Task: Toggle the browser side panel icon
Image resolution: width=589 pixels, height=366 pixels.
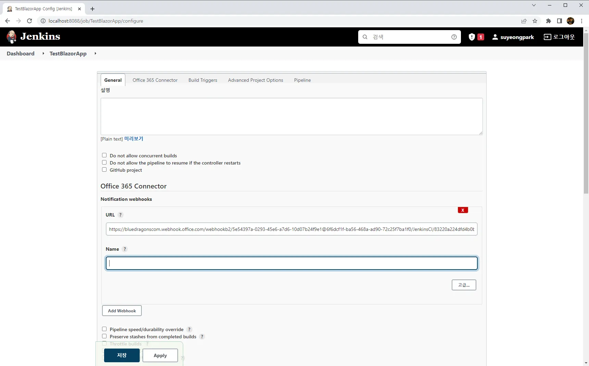Action: click(x=560, y=21)
